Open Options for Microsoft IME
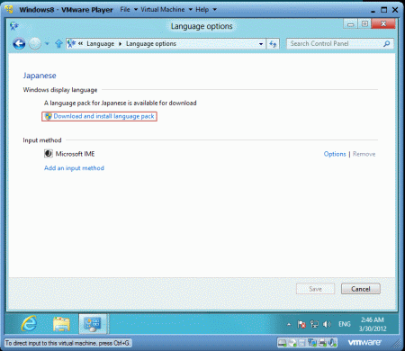 [335, 154]
